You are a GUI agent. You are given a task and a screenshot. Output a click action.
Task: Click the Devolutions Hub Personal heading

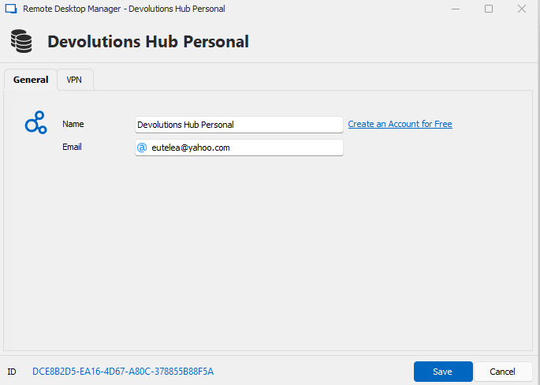pyautogui.click(x=148, y=41)
